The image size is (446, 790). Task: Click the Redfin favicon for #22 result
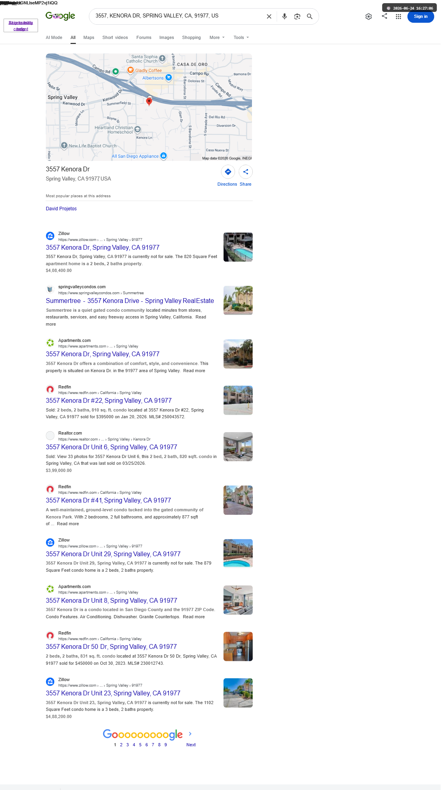tap(50, 389)
